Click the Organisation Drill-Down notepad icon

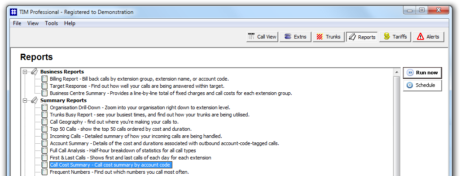tap(44, 107)
